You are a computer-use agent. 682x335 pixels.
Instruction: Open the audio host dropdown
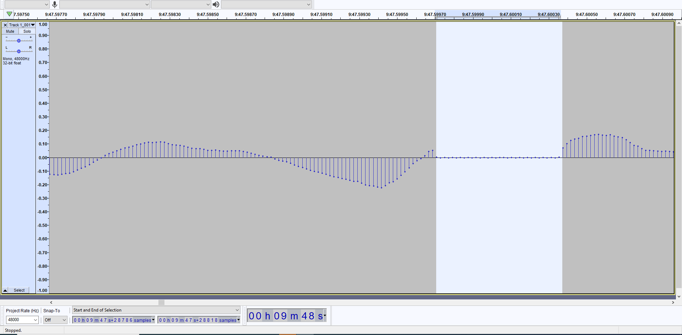point(27,4)
